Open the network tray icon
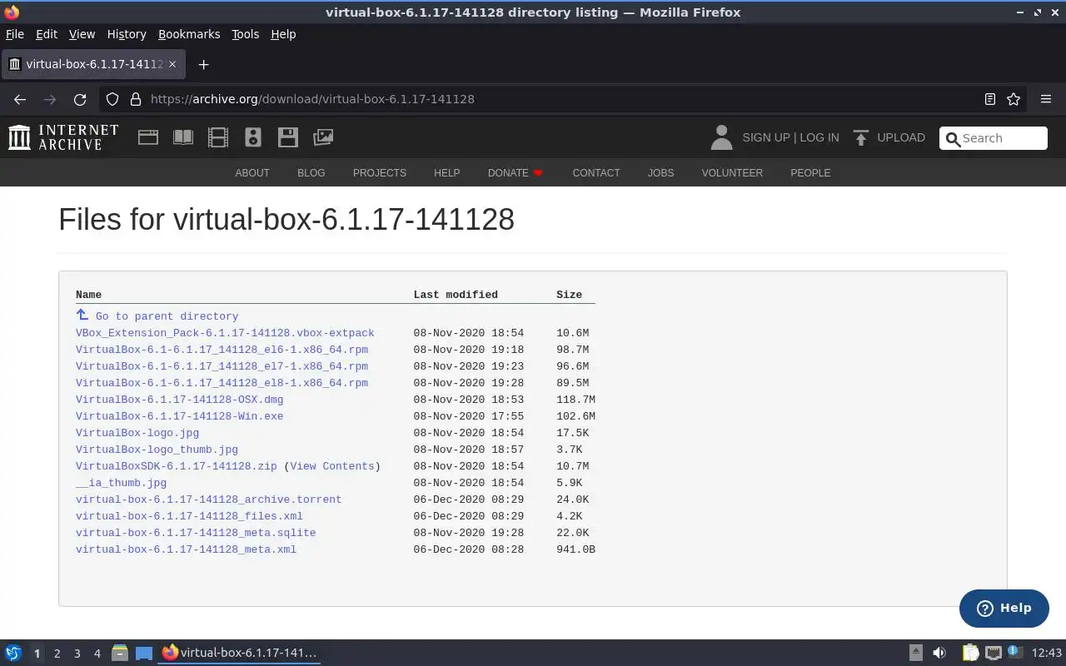 pyautogui.click(x=993, y=653)
